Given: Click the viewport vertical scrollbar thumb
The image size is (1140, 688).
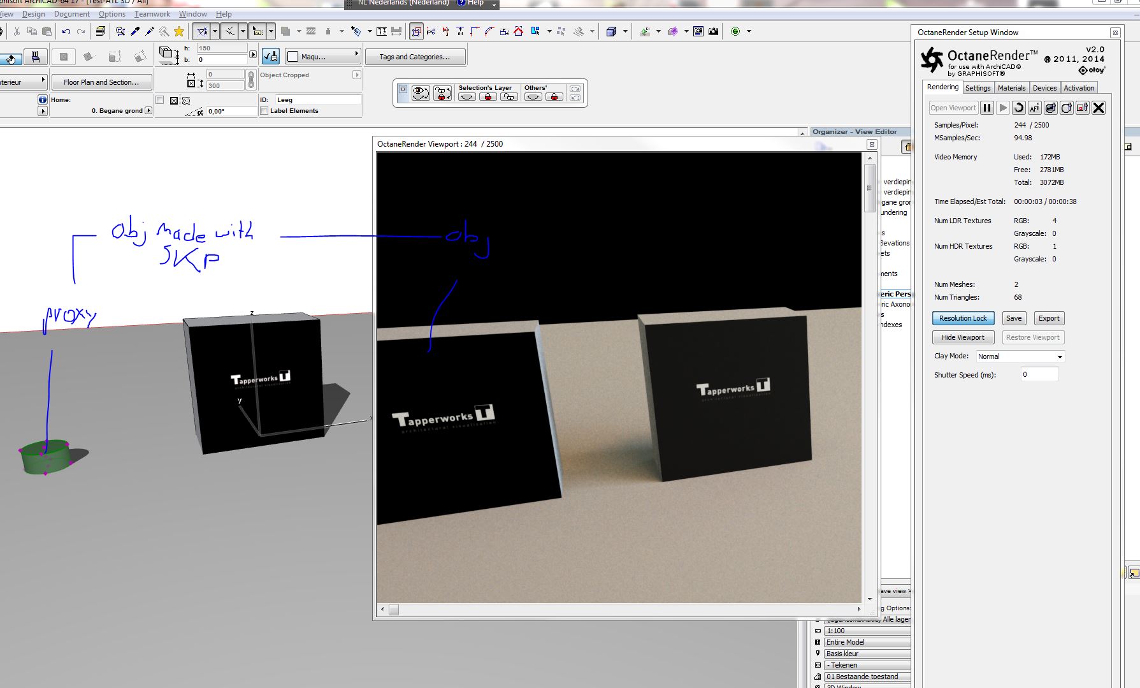Looking at the screenshot, I should pos(869,188).
